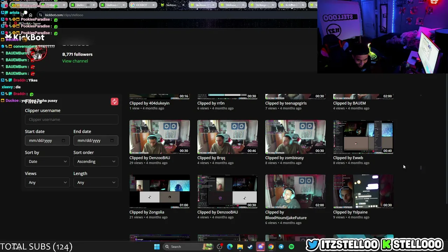The width and height of the screenshot is (448, 252).
Task: Open the Views filter dropdown
Action: (47, 183)
